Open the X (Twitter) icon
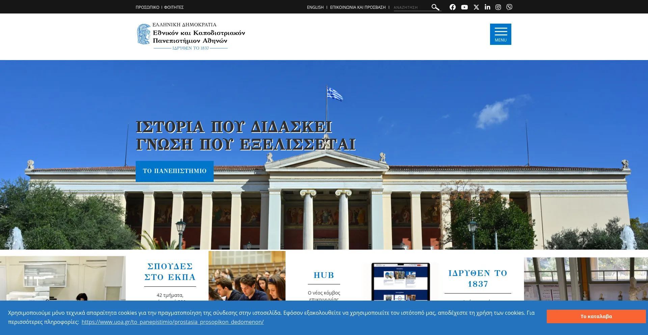The image size is (648, 335). click(476, 7)
